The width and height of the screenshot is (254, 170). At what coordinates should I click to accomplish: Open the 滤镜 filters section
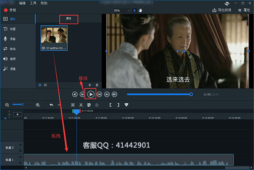(9, 69)
